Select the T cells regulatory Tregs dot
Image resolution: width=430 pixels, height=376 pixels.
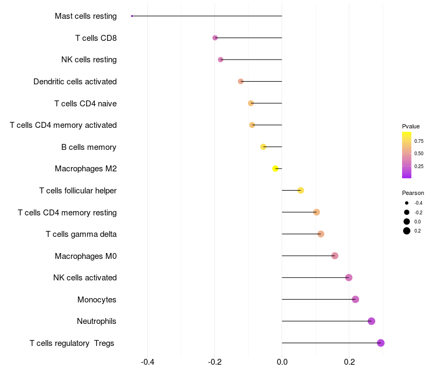(381, 343)
